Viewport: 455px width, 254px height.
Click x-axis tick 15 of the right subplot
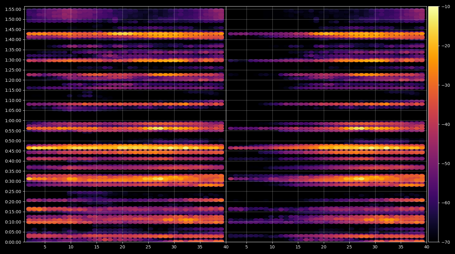coord(298,247)
